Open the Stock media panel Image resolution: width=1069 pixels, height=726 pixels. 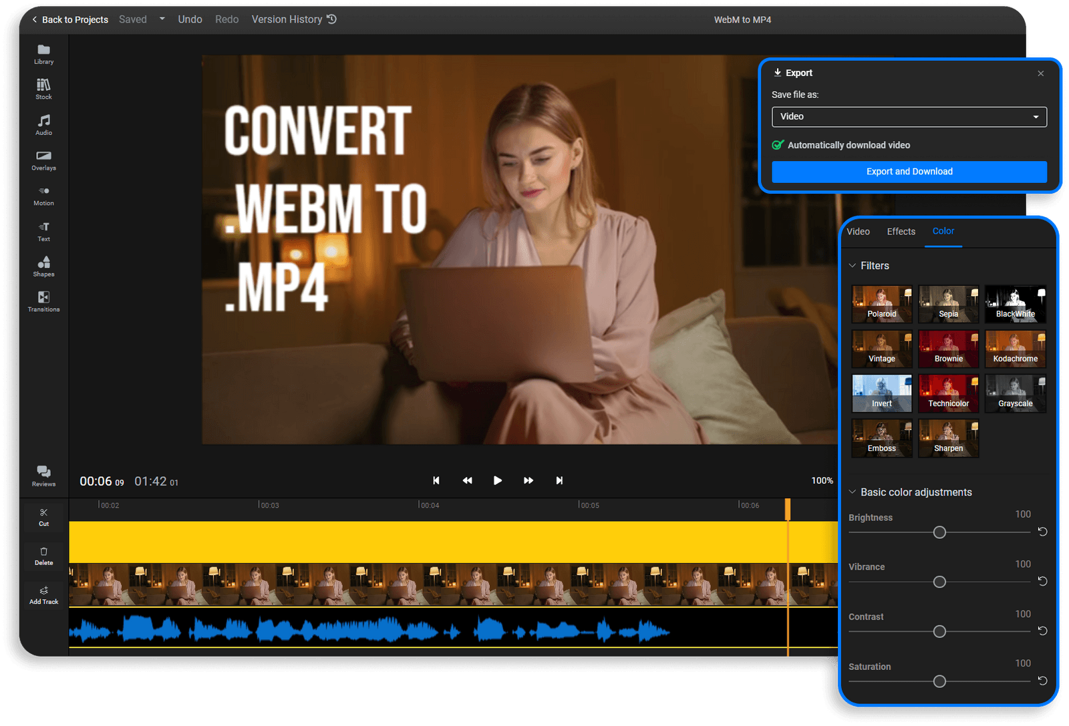point(43,88)
